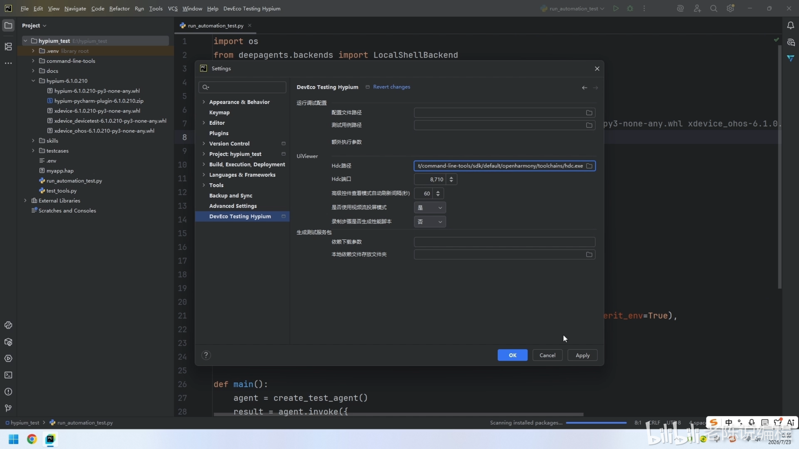Launch Google Chrome from the taskbar
Image resolution: width=799 pixels, height=449 pixels.
point(32,439)
